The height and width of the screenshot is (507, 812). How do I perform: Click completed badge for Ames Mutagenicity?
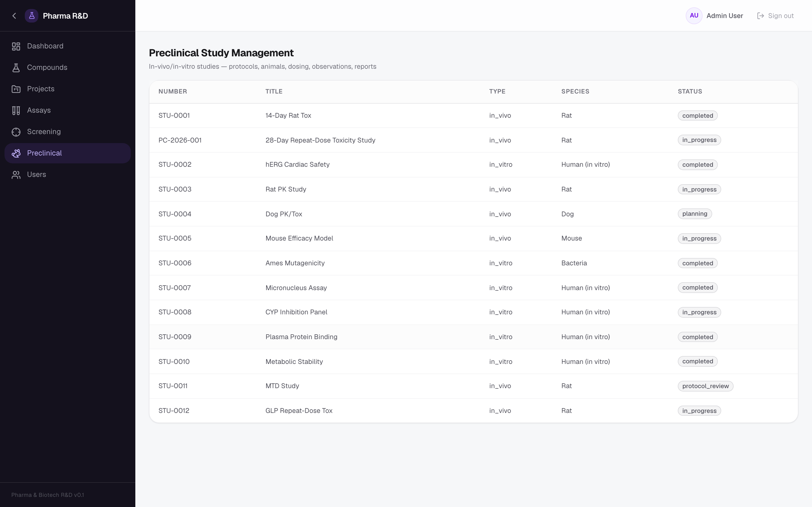(698, 263)
